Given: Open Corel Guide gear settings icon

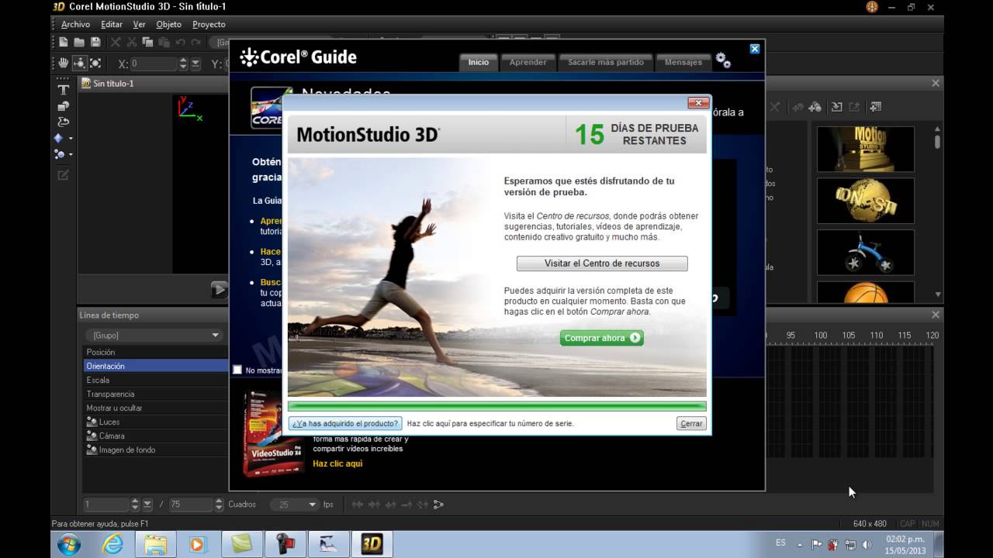Looking at the screenshot, I should pyautogui.click(x=723, y=60).
